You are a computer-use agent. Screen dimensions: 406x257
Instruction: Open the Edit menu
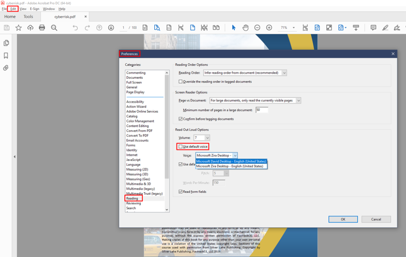pos(13,9)
